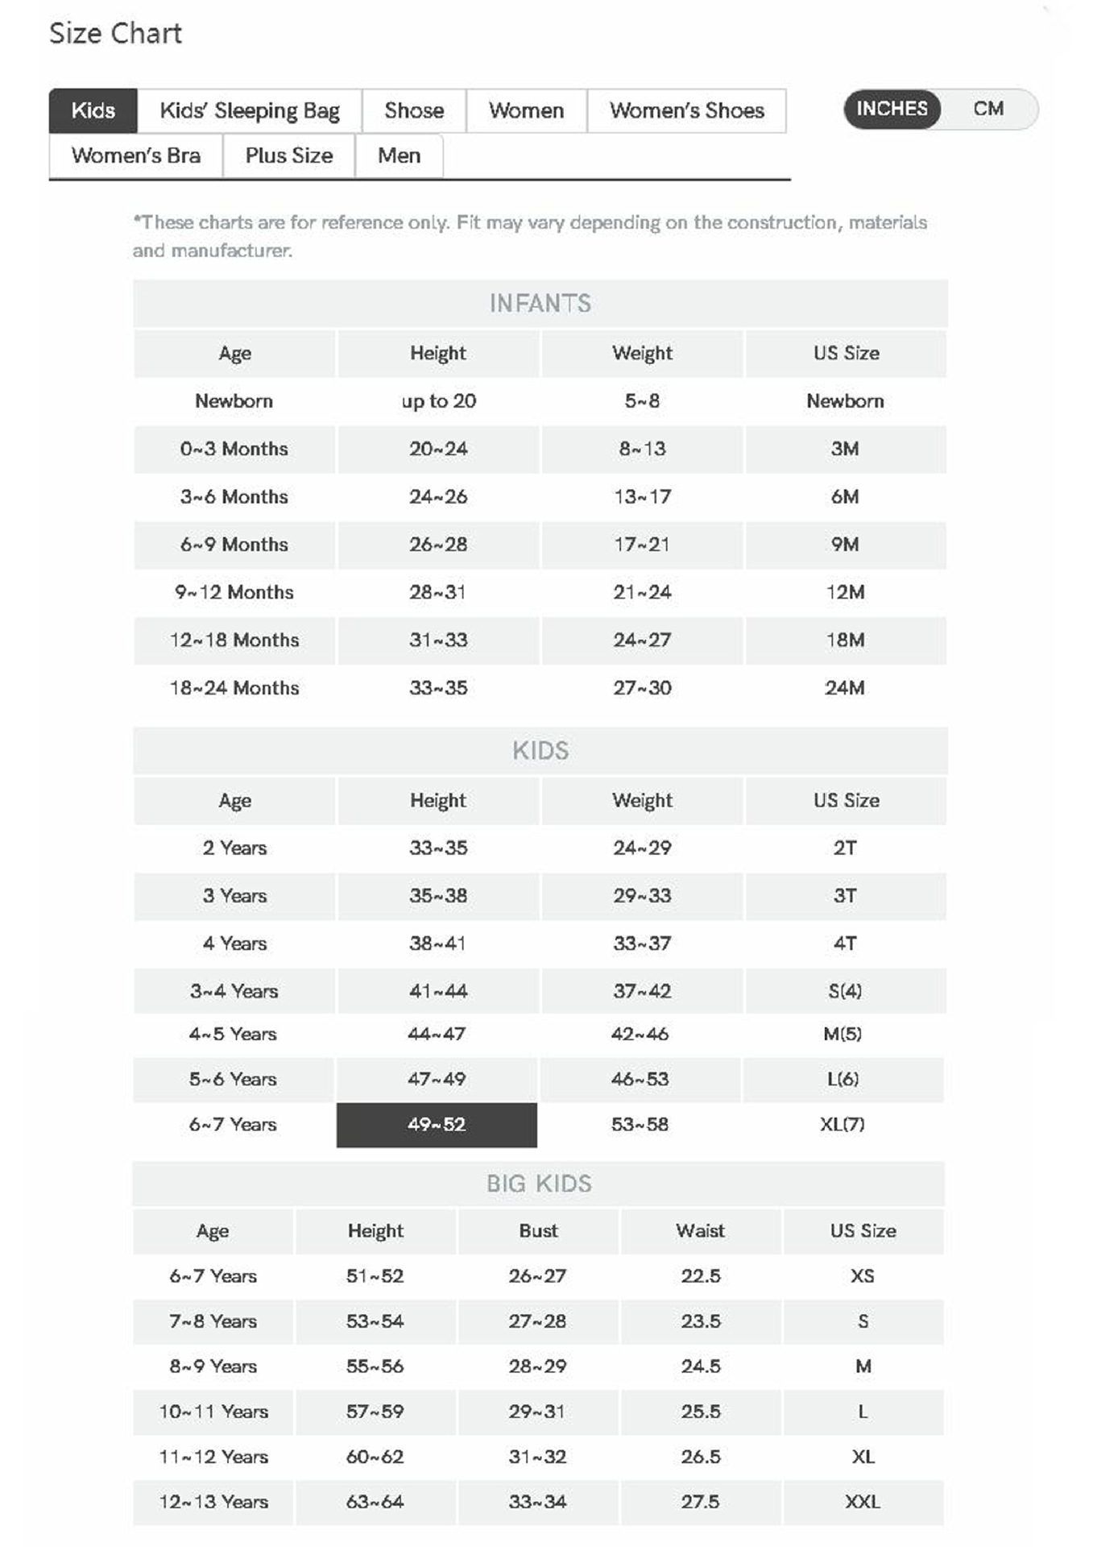
Task: Click the INFANTS section header
Action: 540,303
